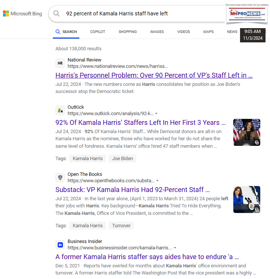Image resolution: width=270 pixels, height=279 pixels.
Task: Click the Open The Books favicon
Action: (60, 177)
